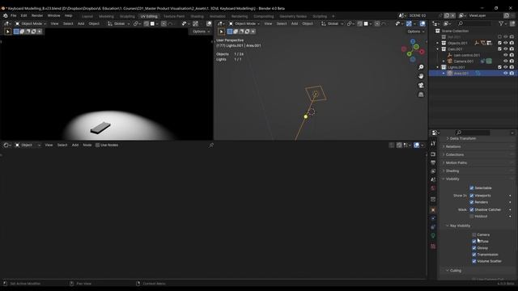Click the Blender logo menu icon
Screen dimensions: 518x291
pyautogui.click(x=6, y=15)
